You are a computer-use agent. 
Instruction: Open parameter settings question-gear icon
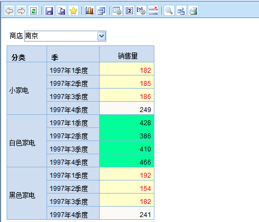click(x=141, y=10)
